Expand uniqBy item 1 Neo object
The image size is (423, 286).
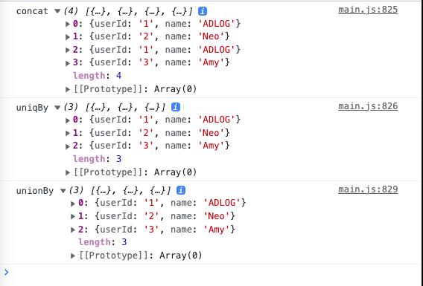click(68, 133)
